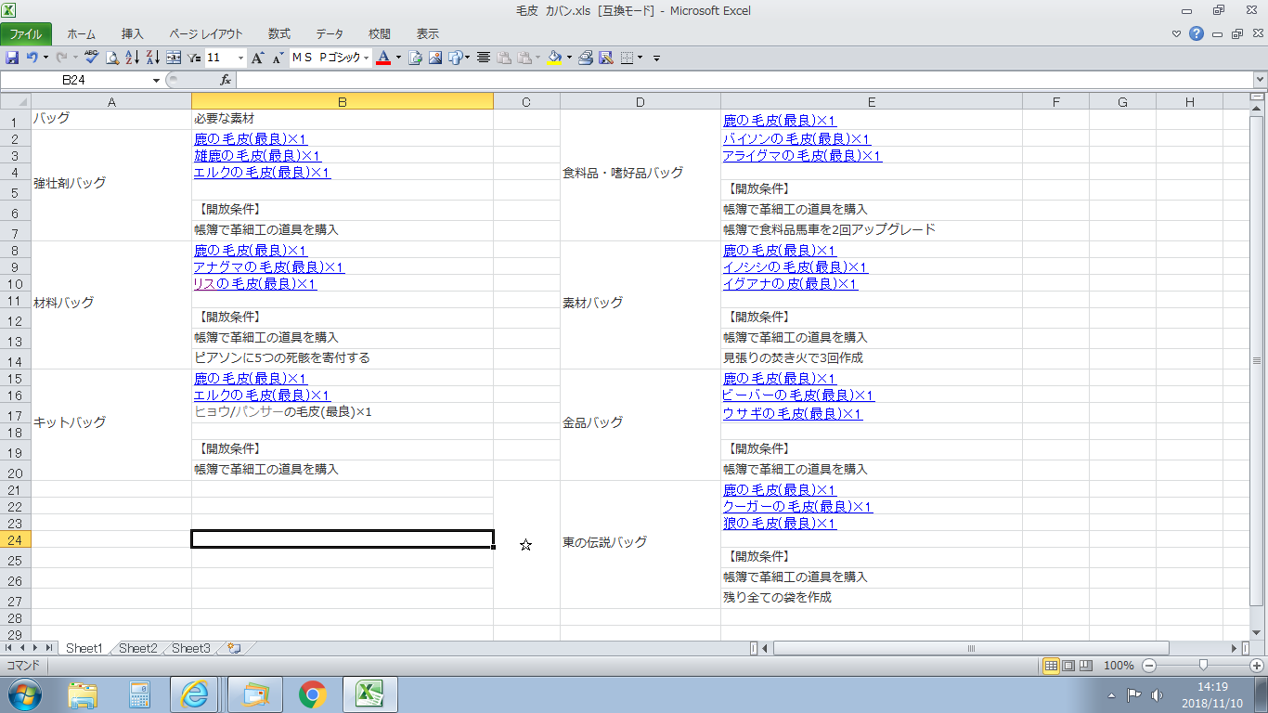Image resolution: width=1268 pixels, height=713 pixels.
Task: Click zoom out minus button
Action: pos(1149,666)
